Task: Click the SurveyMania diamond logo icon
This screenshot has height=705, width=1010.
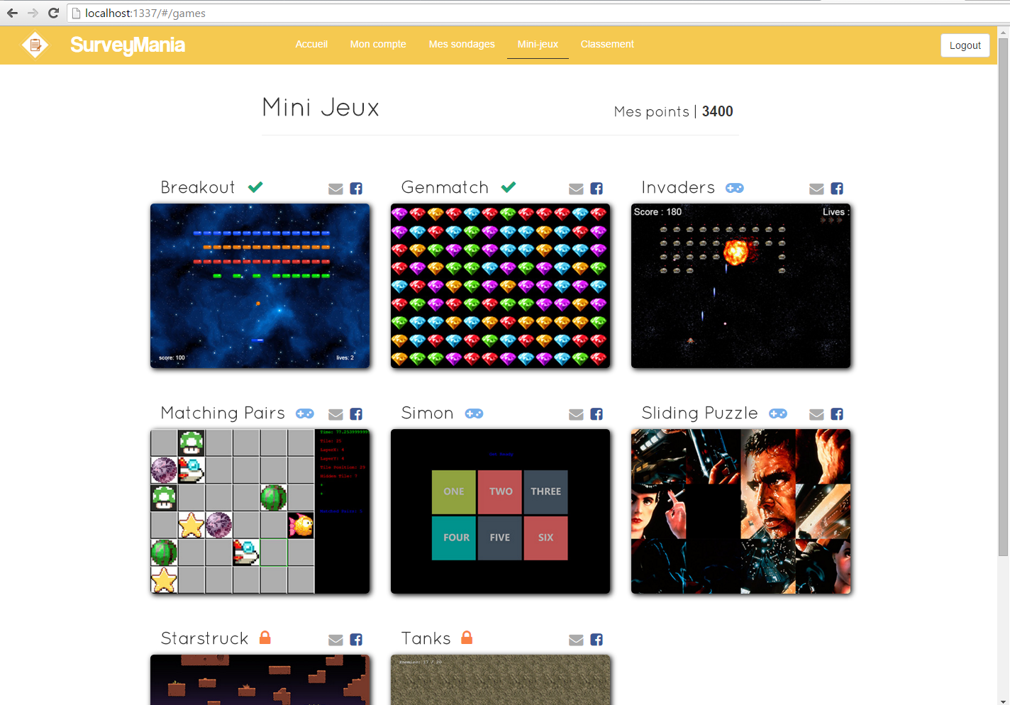Action: tap(35, 45)
